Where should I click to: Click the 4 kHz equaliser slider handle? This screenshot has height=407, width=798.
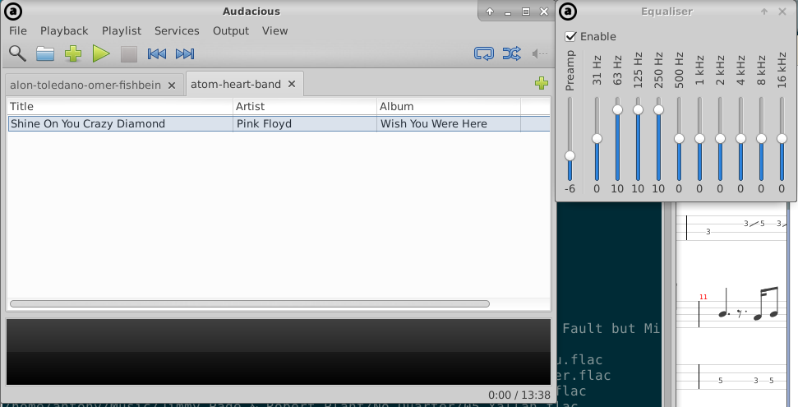740,139
